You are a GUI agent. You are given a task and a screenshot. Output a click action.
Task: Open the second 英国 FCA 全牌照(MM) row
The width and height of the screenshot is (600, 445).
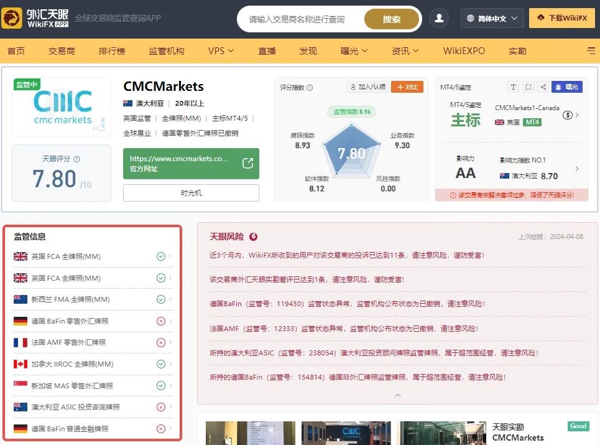[x=93, y=278]
